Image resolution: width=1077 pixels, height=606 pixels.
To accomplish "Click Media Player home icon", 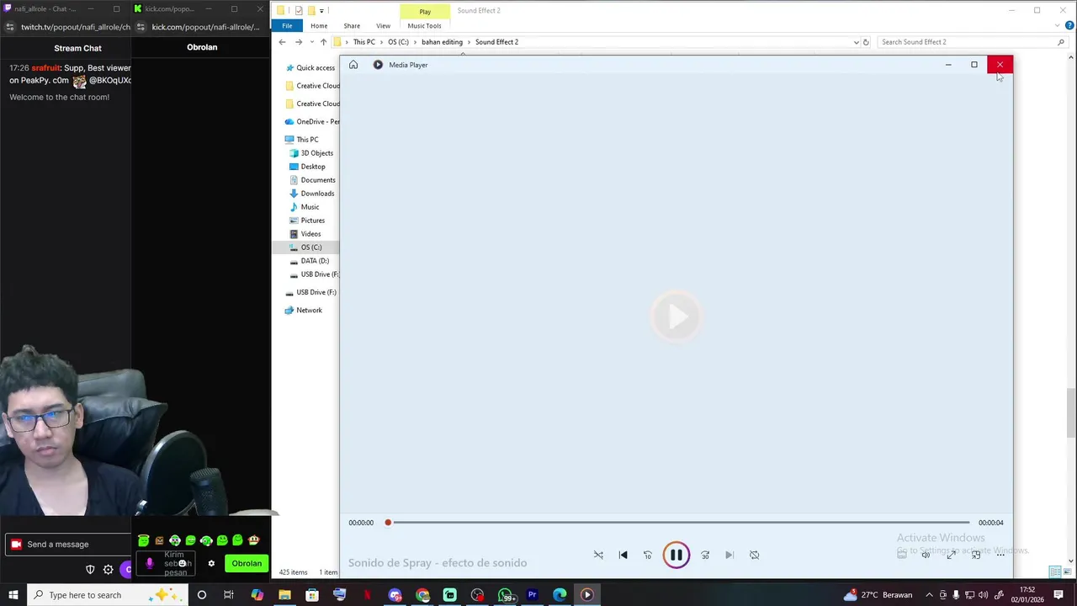I will click(x=353, y=65).
